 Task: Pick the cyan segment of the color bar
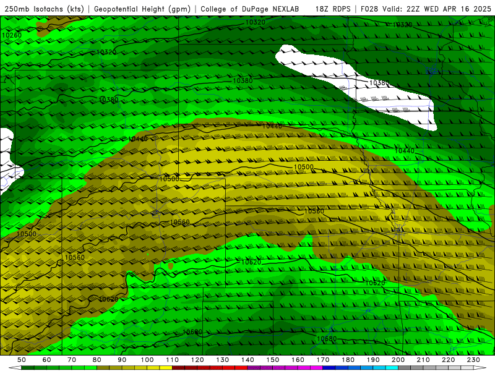point(392,367)
